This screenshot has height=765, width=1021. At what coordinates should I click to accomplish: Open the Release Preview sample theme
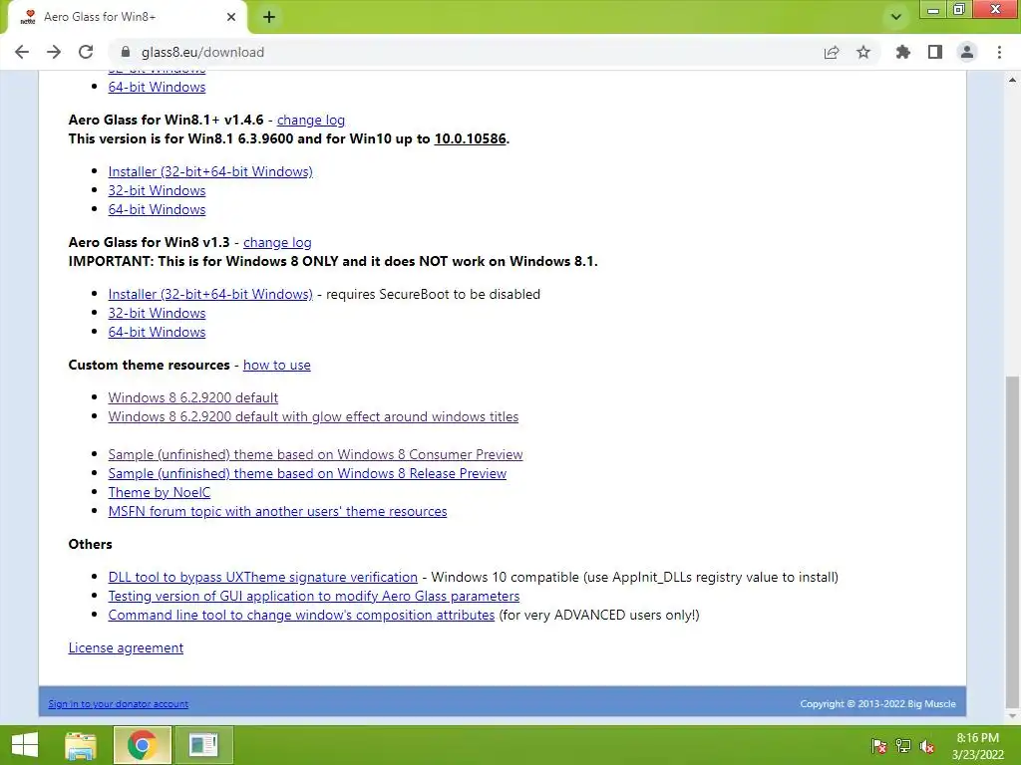click(307, 473)
